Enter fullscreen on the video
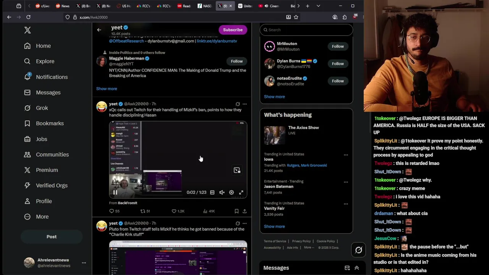This screenshot has width=489, height=275. (241, 192)
